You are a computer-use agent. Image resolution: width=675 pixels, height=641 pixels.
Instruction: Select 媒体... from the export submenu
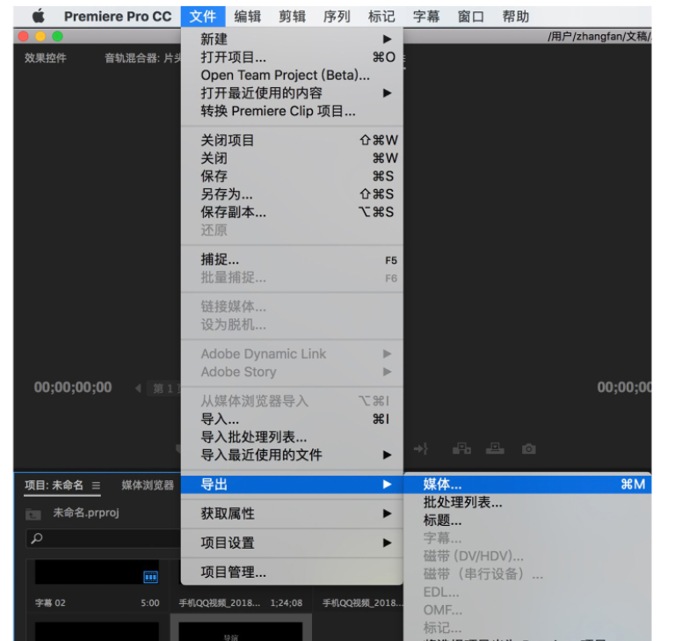click(442, 484)
